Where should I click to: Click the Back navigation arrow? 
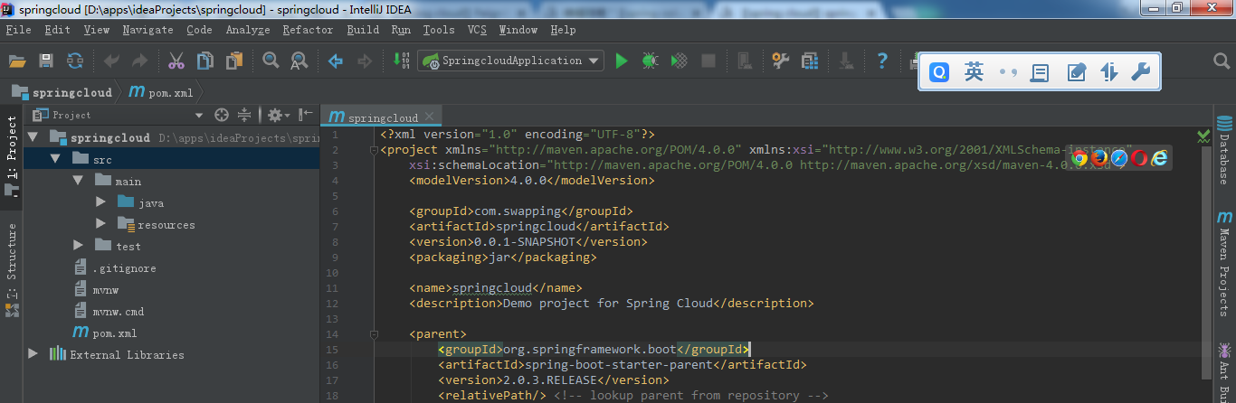(x=336, y=61)
